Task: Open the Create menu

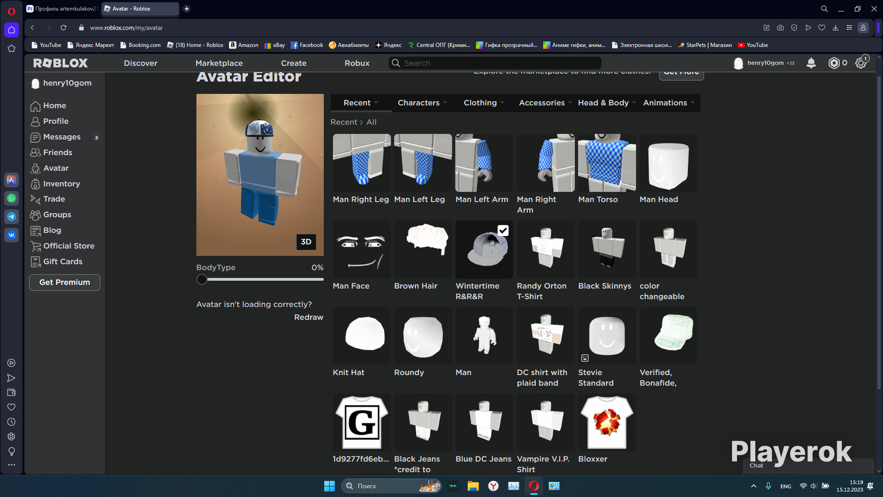Action: click(294, 63)
